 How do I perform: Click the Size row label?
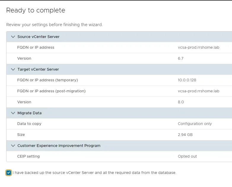(21, 135)
